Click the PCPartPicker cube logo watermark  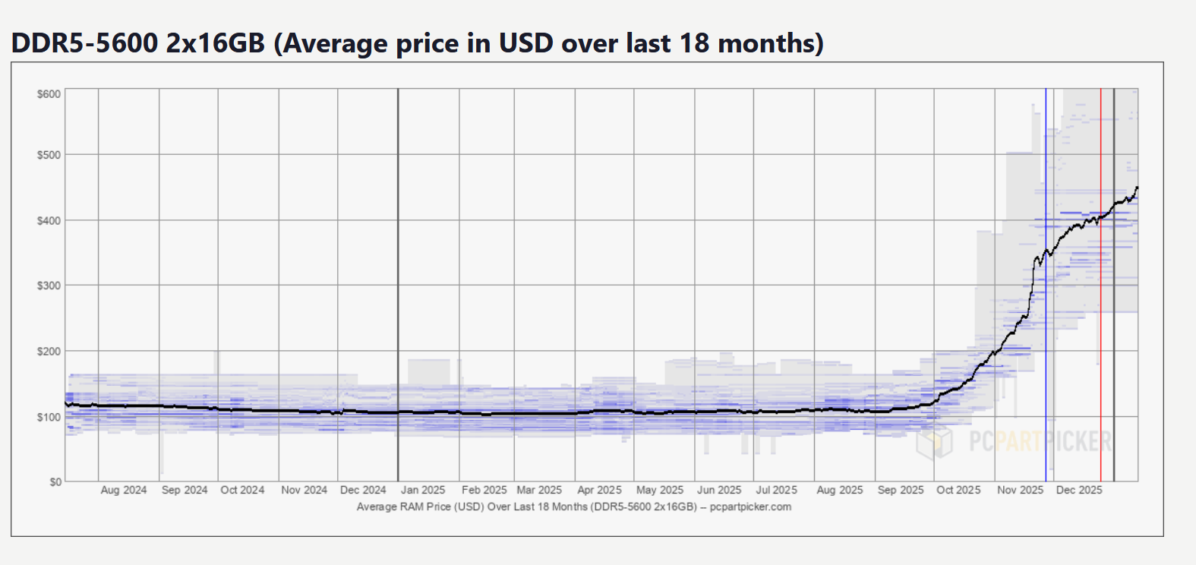point(934,443)
